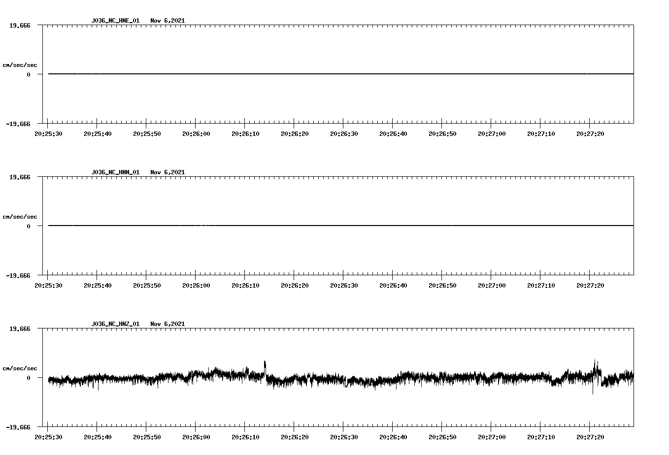Viewport: 669px width, 455px height.
Task: Click the Nov 6,2021 date on HNN chart
Action: pos(167,172)
